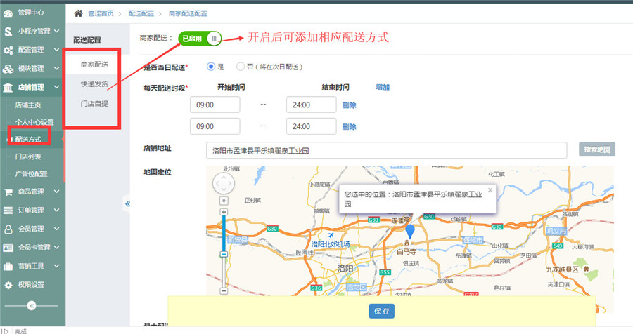This screenshot has width=633, height=334.
Task: Click the second start time field
Action: [215, 126]
